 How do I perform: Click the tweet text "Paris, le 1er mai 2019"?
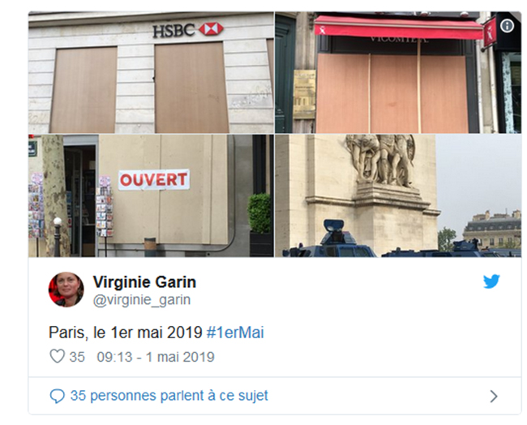126,333
